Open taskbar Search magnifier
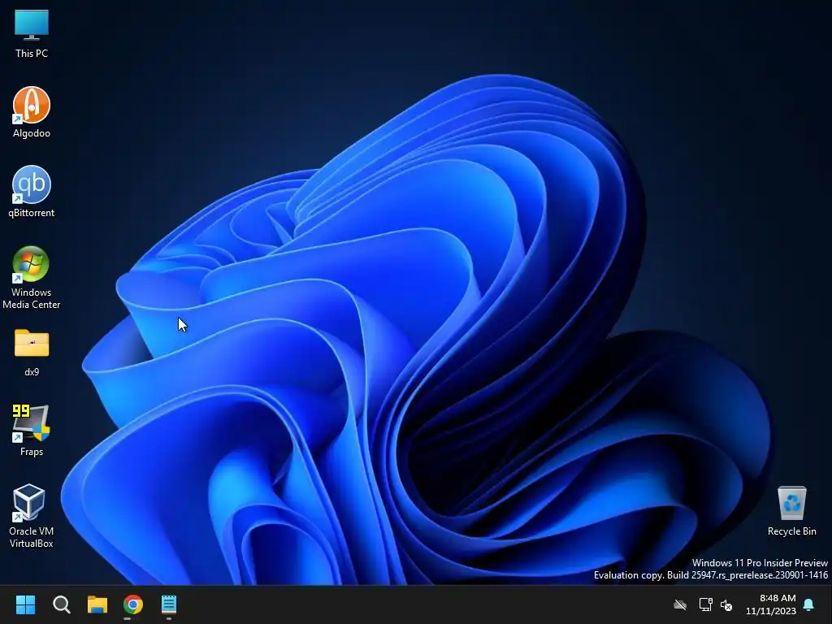Viewport: 832px width, 624px height. [x=62, y=604]
